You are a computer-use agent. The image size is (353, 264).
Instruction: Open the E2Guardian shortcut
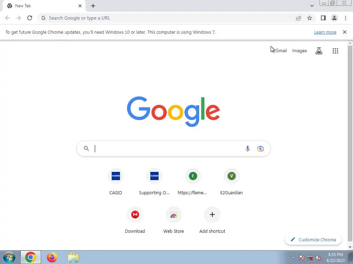point(231,182)
